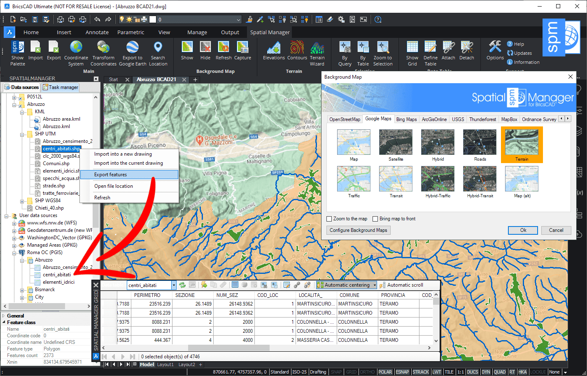
Task: Click the Undo arrow in quick toolbar
Action: (x=97, y=19)
